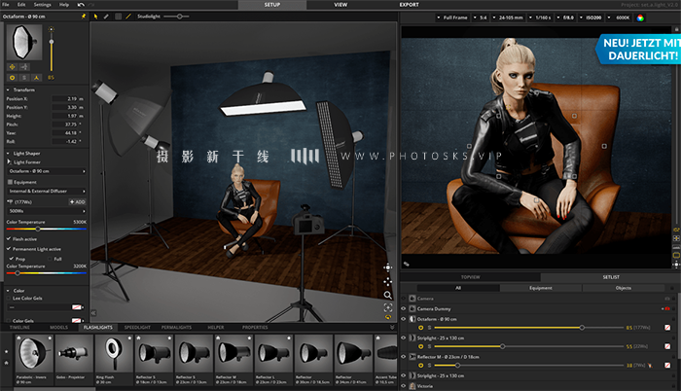Click the undo arrow icon
Viewport: 681px width, 391px height.
81,4
